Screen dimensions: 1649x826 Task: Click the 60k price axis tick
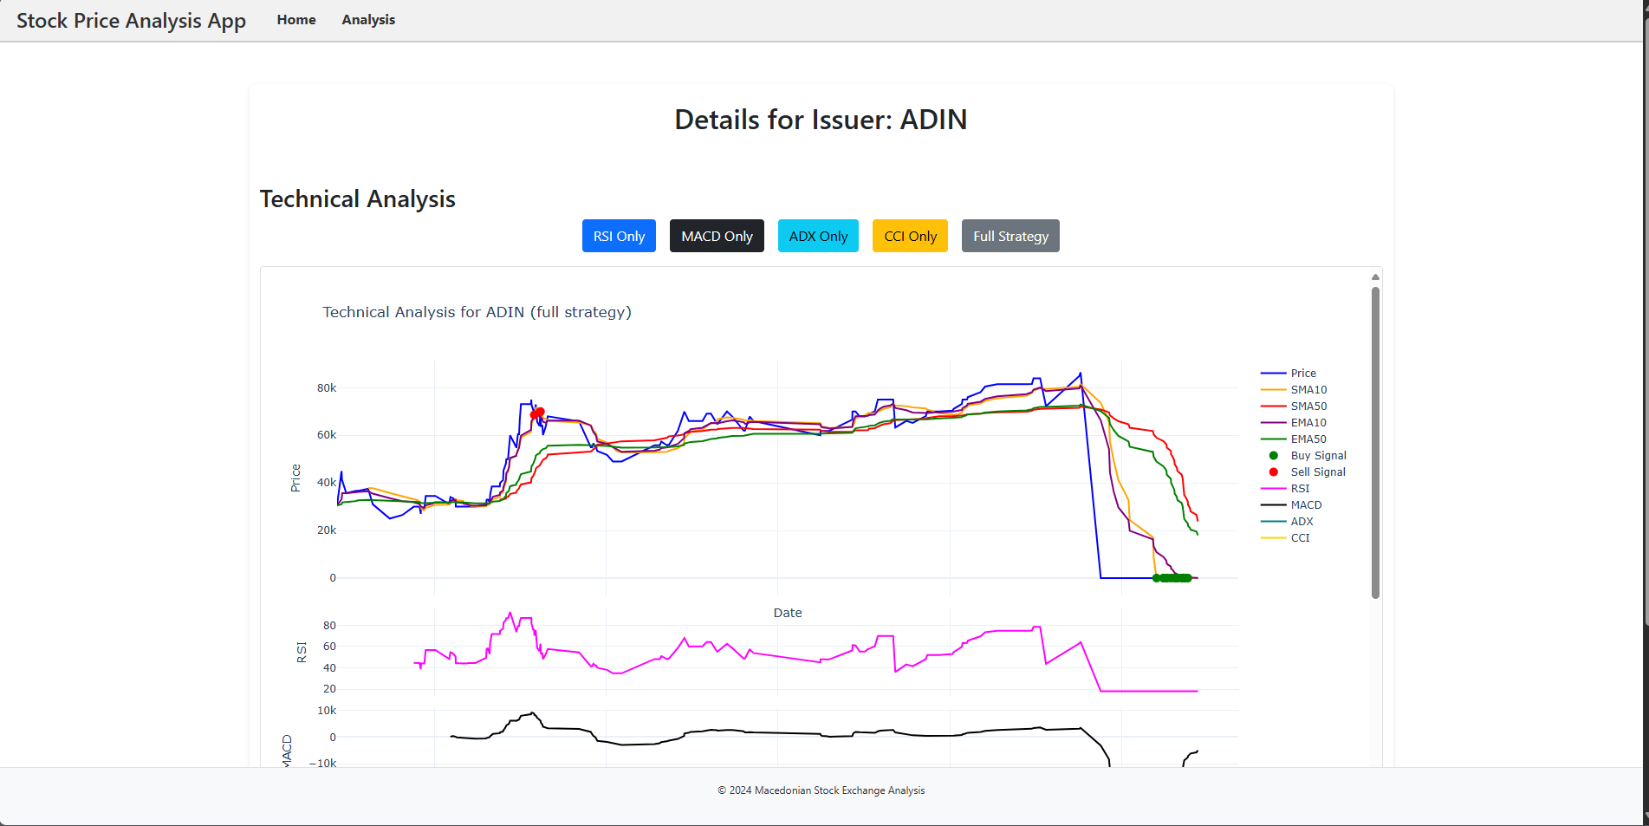coord(327,435)
